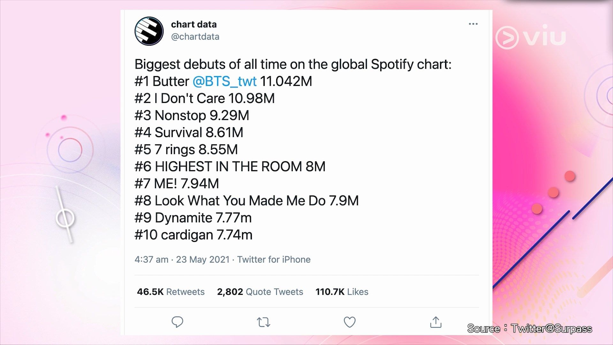Screen dimensions: 613x345
Task: Click the #10 cardigan 7.74m line
Action: (193, 235)
